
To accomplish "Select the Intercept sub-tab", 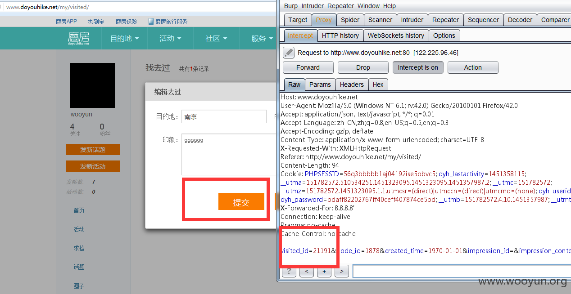I will pyautogui.click(x=300, y=36).
